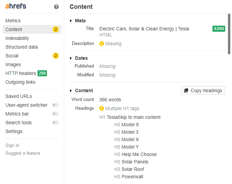Open the Indexability tab
This screenshot has width=232, height=184.
point(17,38)
